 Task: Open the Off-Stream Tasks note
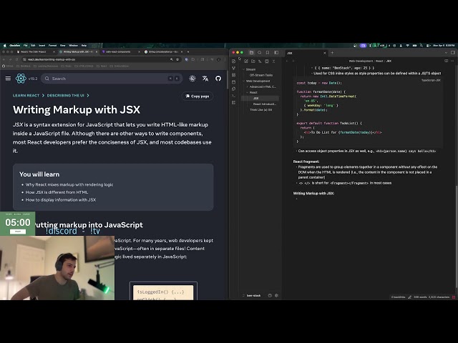(260, 75)
